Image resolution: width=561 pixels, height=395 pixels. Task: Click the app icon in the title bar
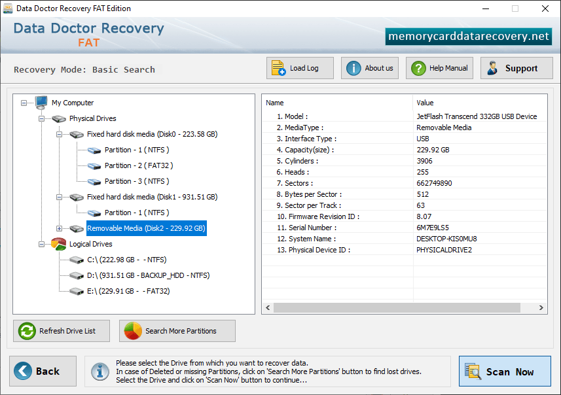point(8,9)
